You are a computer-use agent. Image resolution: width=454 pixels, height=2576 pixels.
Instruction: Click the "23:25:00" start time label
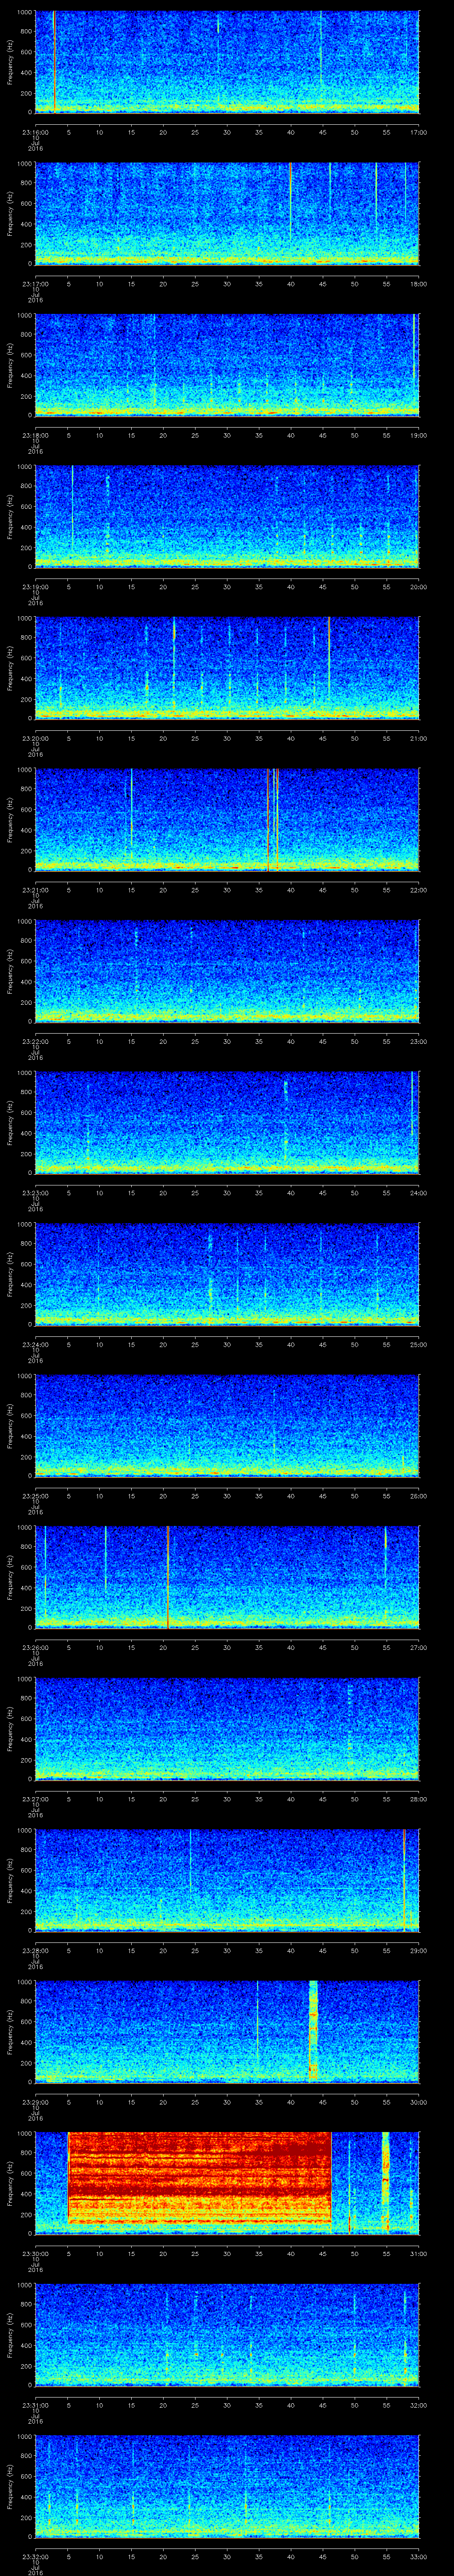click(x=35, y=1496)
